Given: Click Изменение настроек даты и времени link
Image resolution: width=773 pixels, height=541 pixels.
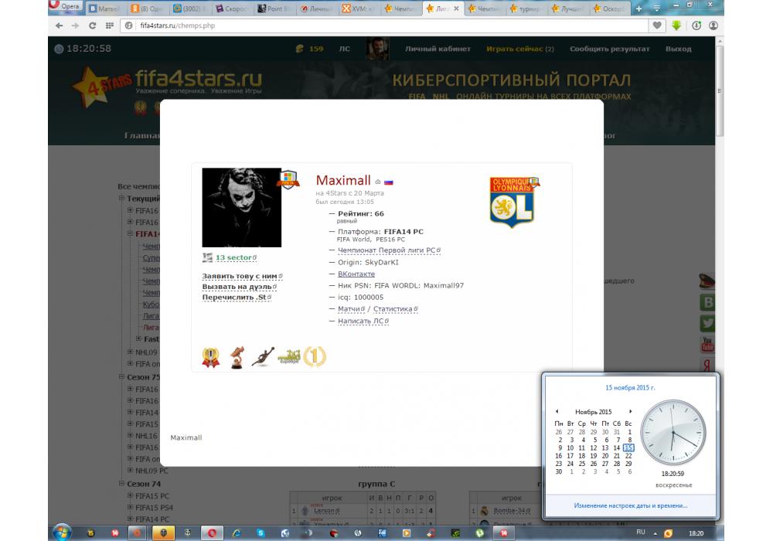Looking at the screenshot, I should pyautogui.click(x=631, y=505).
